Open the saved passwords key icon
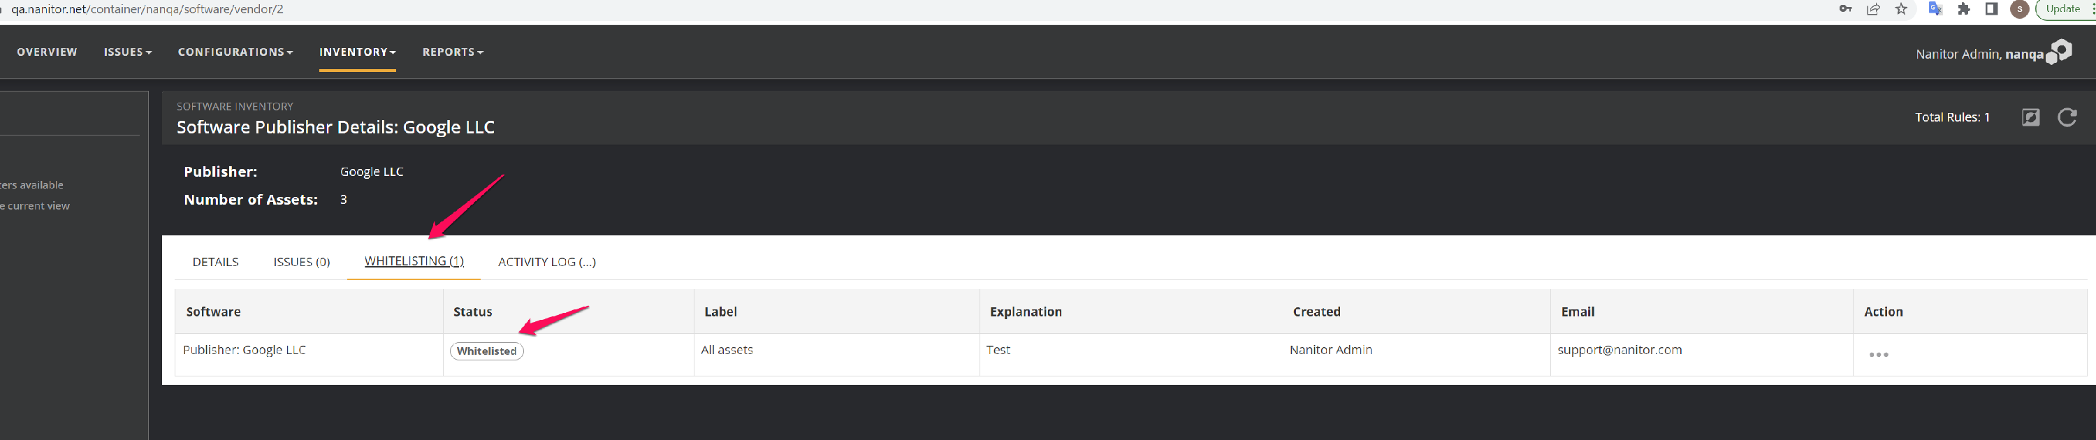Screen dimensions: 2096x440 point(1845,9)
